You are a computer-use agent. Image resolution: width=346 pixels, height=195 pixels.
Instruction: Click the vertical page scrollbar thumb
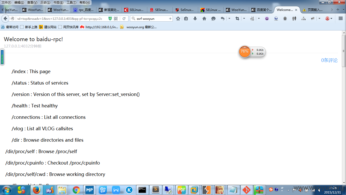[x=344, y=51]
